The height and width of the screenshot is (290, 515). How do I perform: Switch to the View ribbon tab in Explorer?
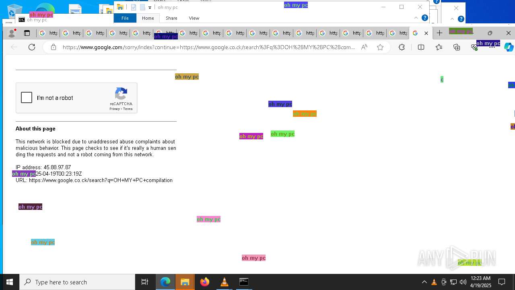pos(194,18)
